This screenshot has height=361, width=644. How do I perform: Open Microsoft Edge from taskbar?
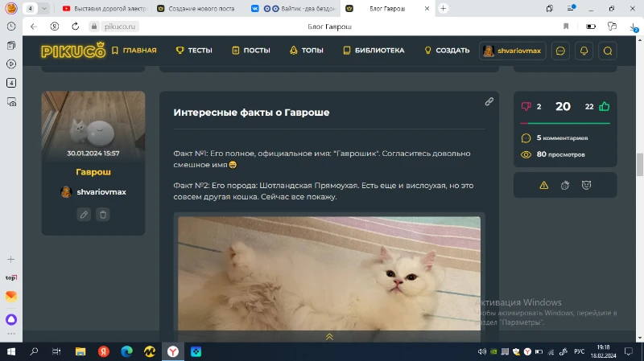(x=126, y=351)
